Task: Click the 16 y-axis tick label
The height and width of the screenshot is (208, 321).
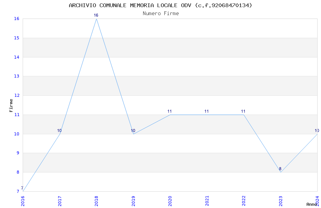Action: (x=17, y=19)
